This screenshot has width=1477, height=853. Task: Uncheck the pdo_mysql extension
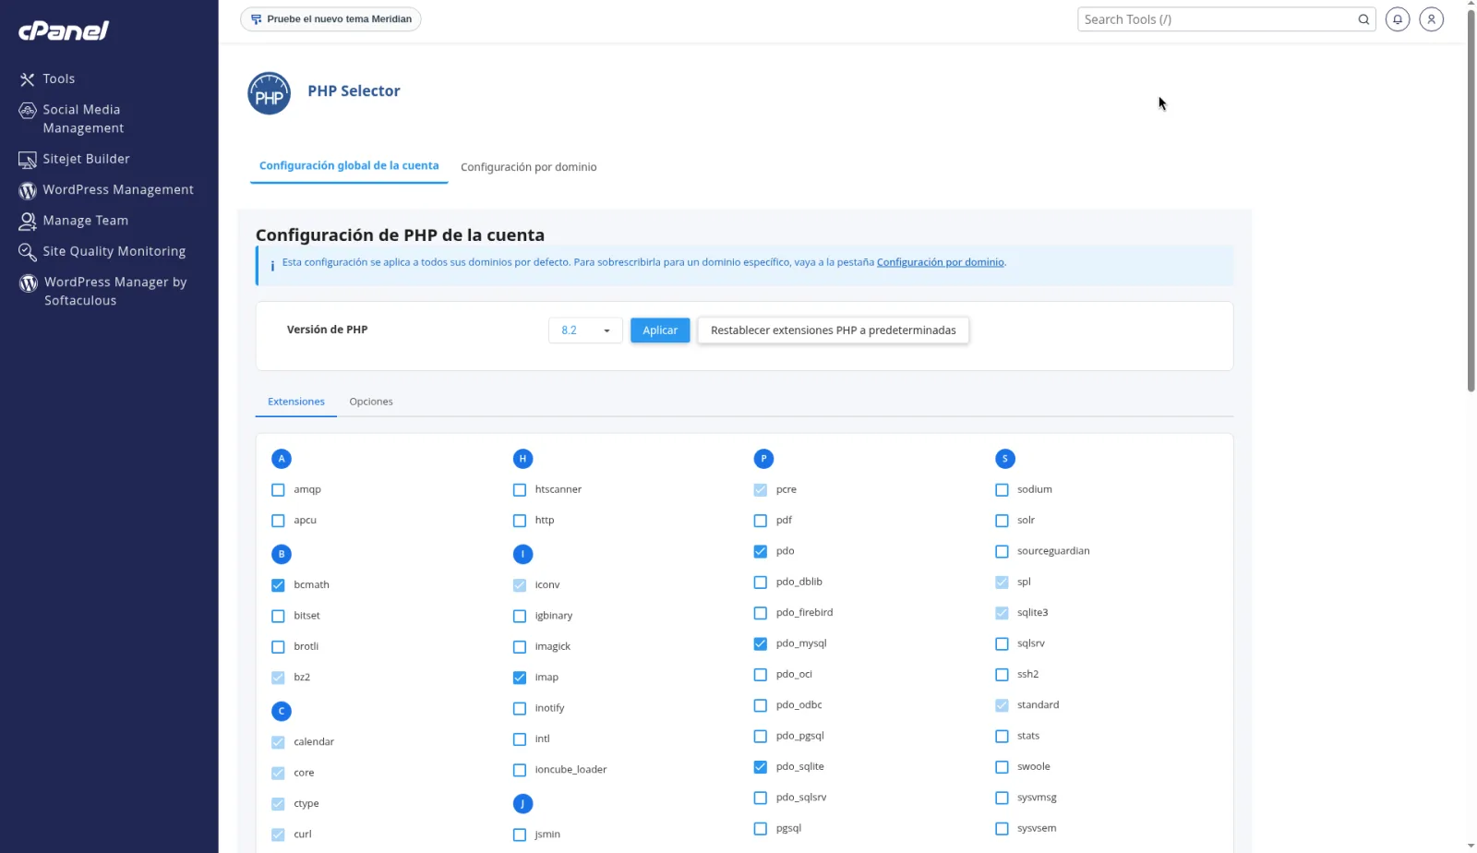[x=761, y=643]
